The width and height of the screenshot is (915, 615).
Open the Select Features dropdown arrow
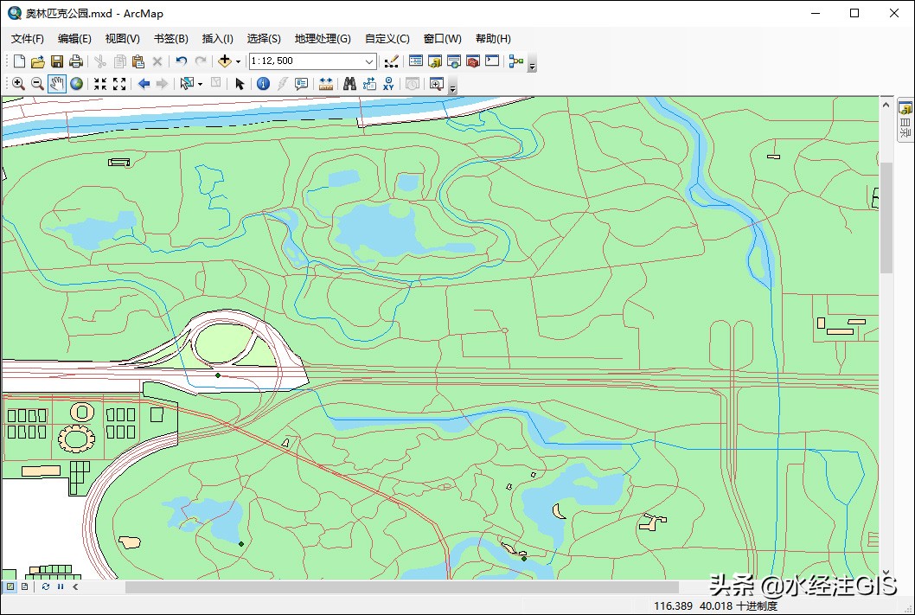201,83
